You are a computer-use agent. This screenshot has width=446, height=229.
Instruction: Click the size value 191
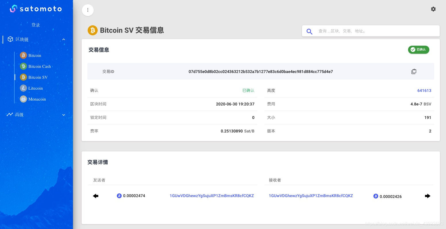(428, 118)
